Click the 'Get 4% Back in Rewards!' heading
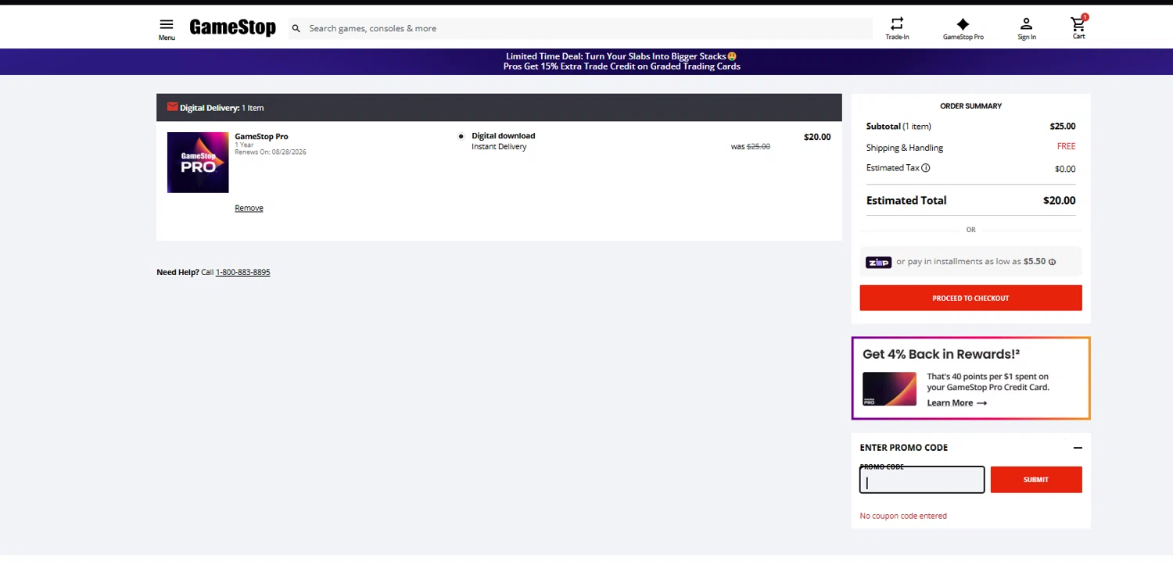This screenshot has width=1173, height=565. [941, 354]
